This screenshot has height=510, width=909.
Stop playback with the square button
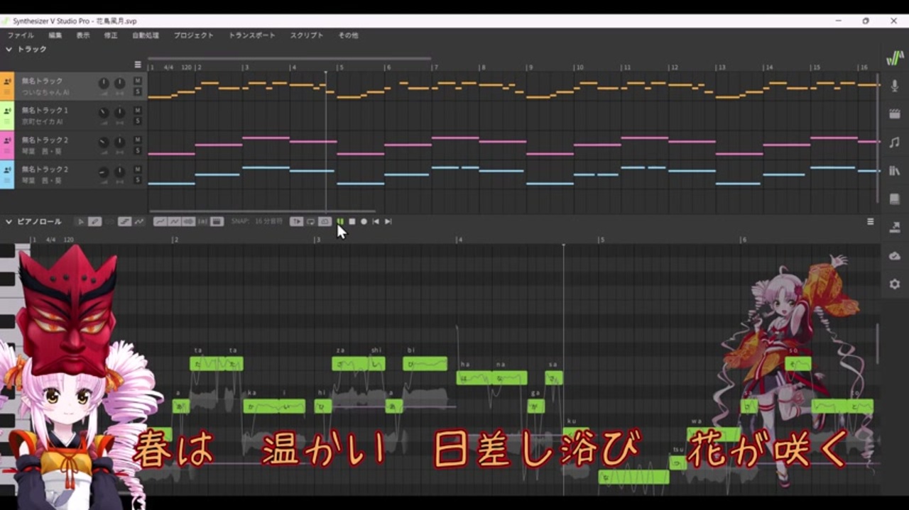click(x=352, y=222)
